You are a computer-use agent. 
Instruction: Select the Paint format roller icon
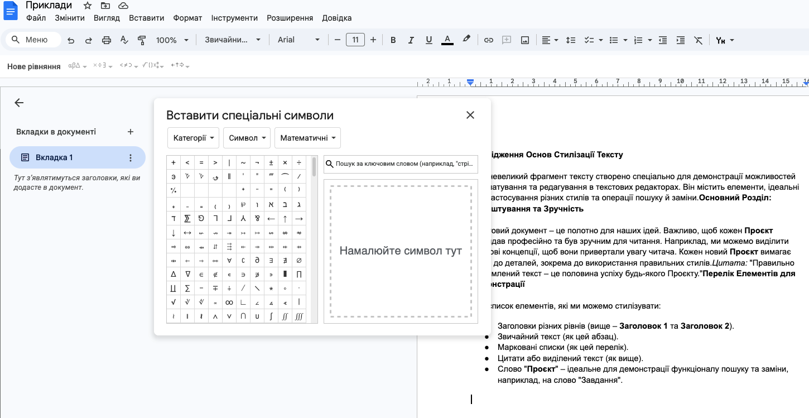click(142, 40)
